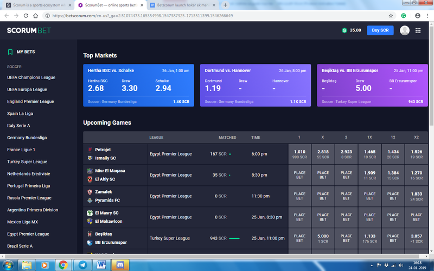This screenshot has width=434, height=271.
Task: Click the Scorum Bet logo
Action: [29, 30]
